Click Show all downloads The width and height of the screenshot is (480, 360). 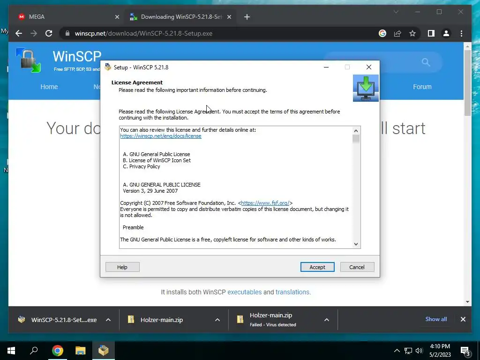pyautogui.click(x=436, y=319)
